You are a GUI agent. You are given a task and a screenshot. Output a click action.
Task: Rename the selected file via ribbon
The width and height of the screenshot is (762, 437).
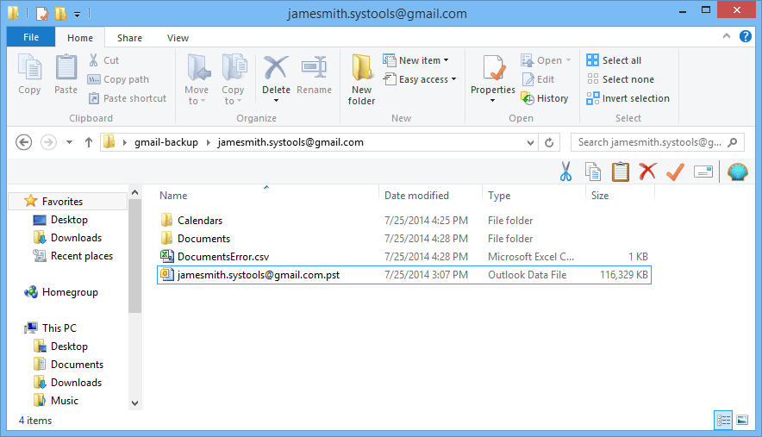[314, 74]
